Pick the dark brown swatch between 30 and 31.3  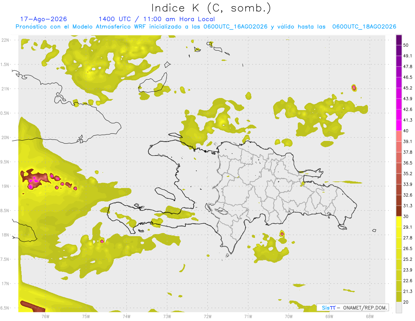point(399,211)
